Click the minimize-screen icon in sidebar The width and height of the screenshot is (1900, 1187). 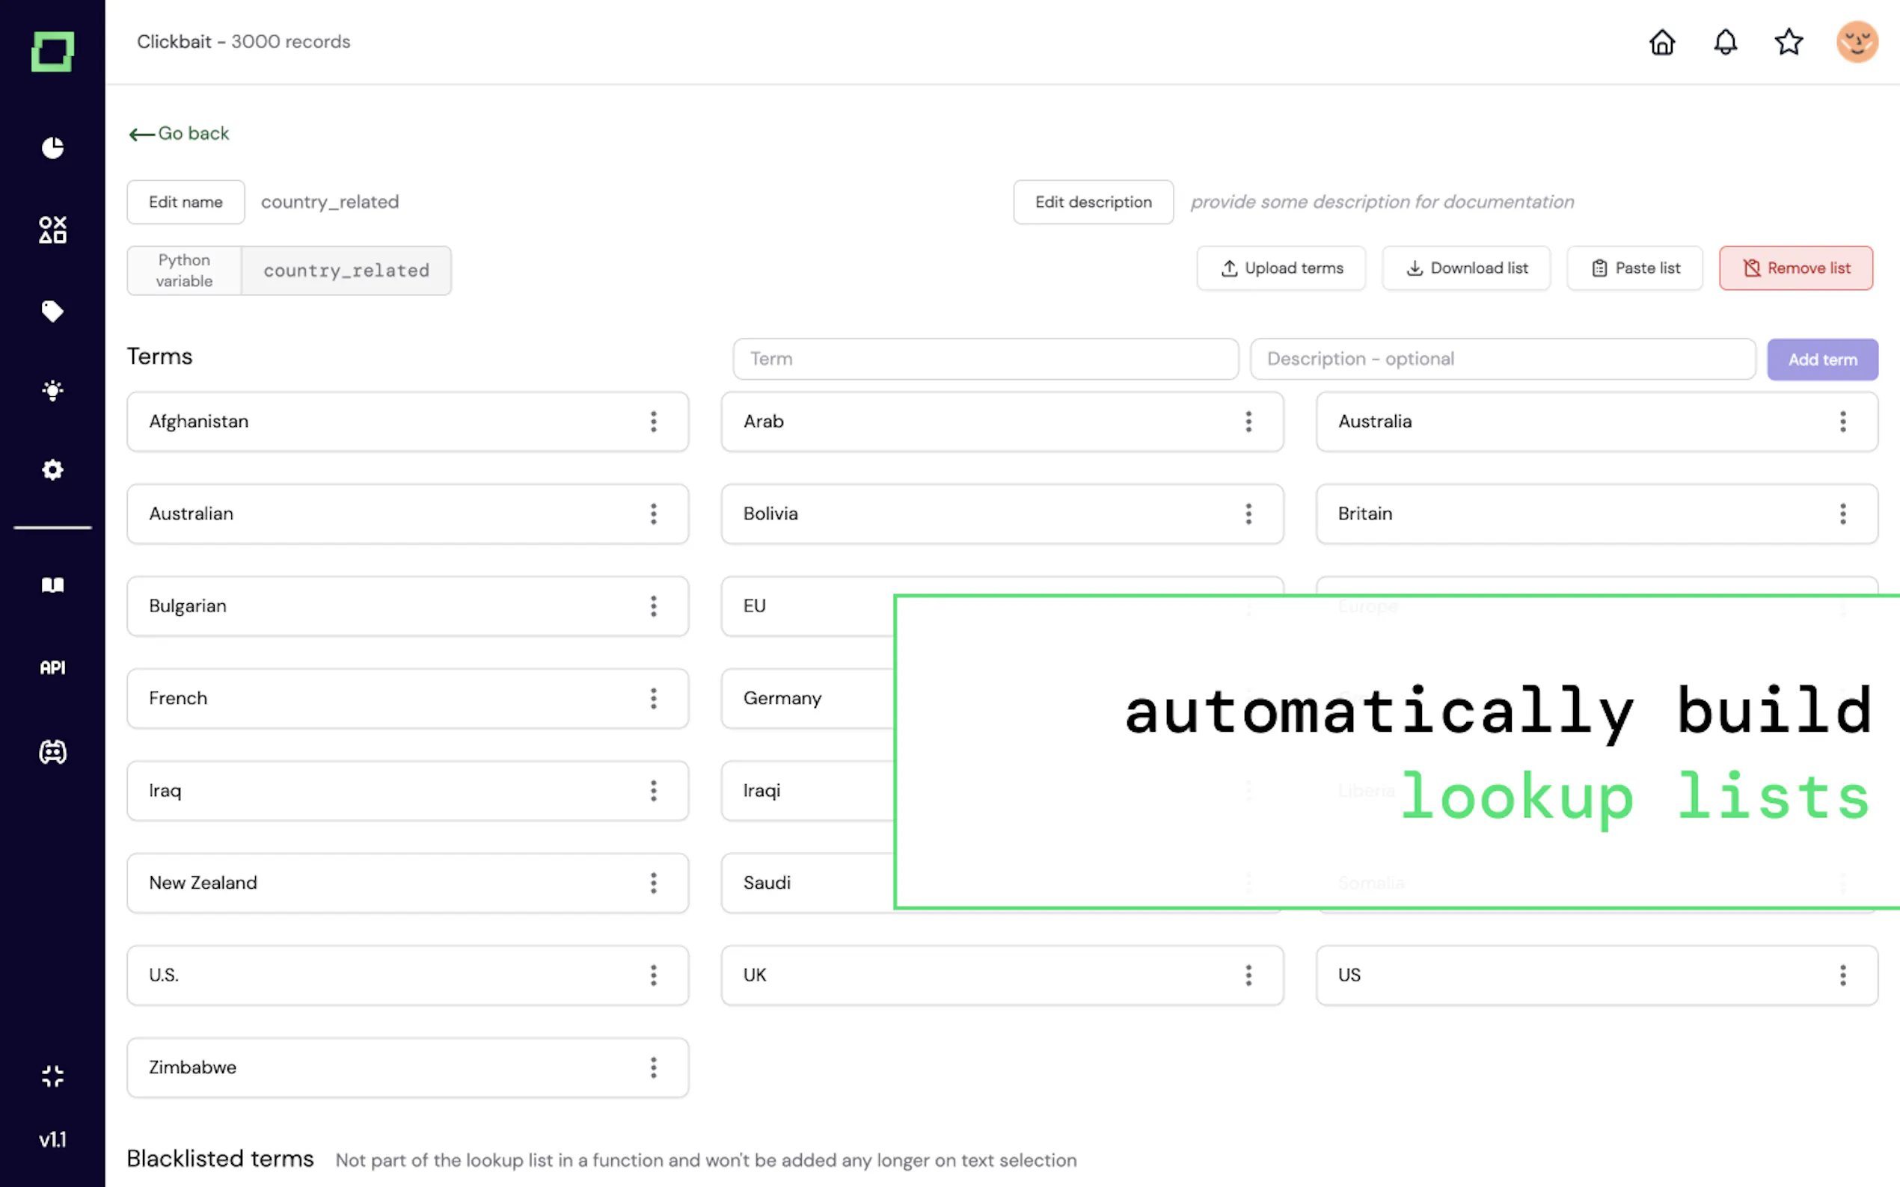(52, 1076)
